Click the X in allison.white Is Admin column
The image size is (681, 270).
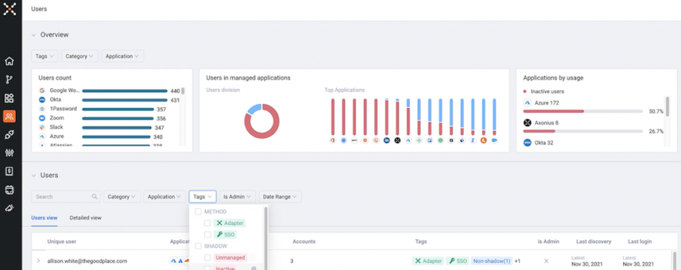(547, 261)
